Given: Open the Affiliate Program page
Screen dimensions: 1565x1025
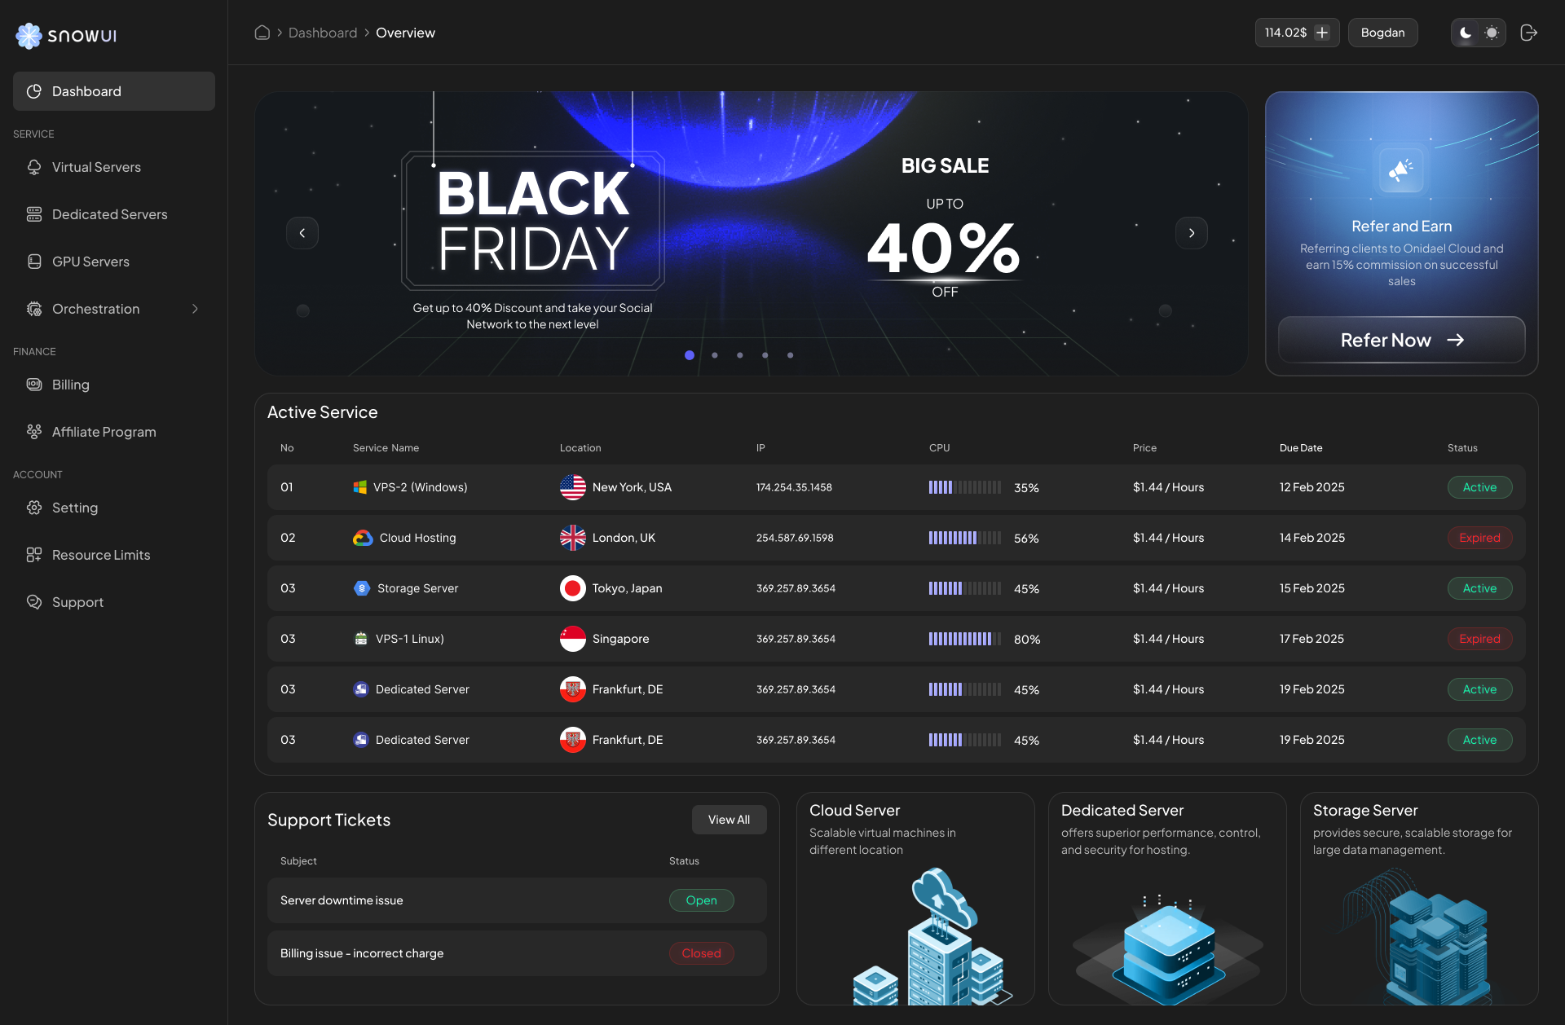Looking at the screenshot, I should pos(104,431).
